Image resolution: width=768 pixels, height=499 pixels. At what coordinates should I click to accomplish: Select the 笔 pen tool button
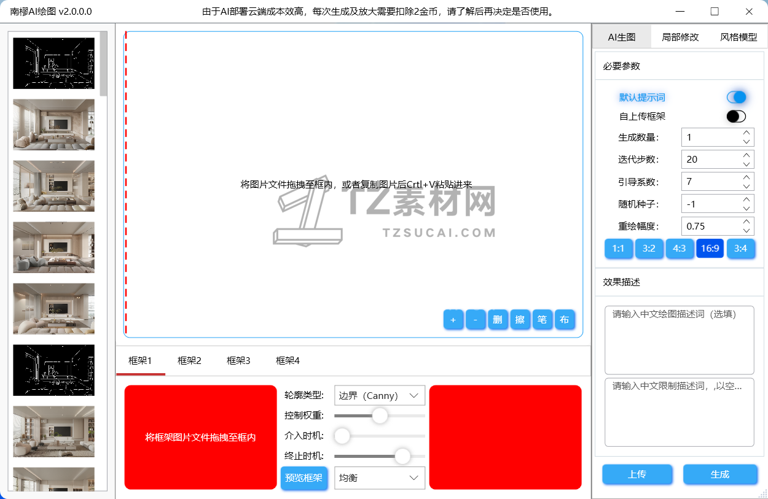point(543,320)
